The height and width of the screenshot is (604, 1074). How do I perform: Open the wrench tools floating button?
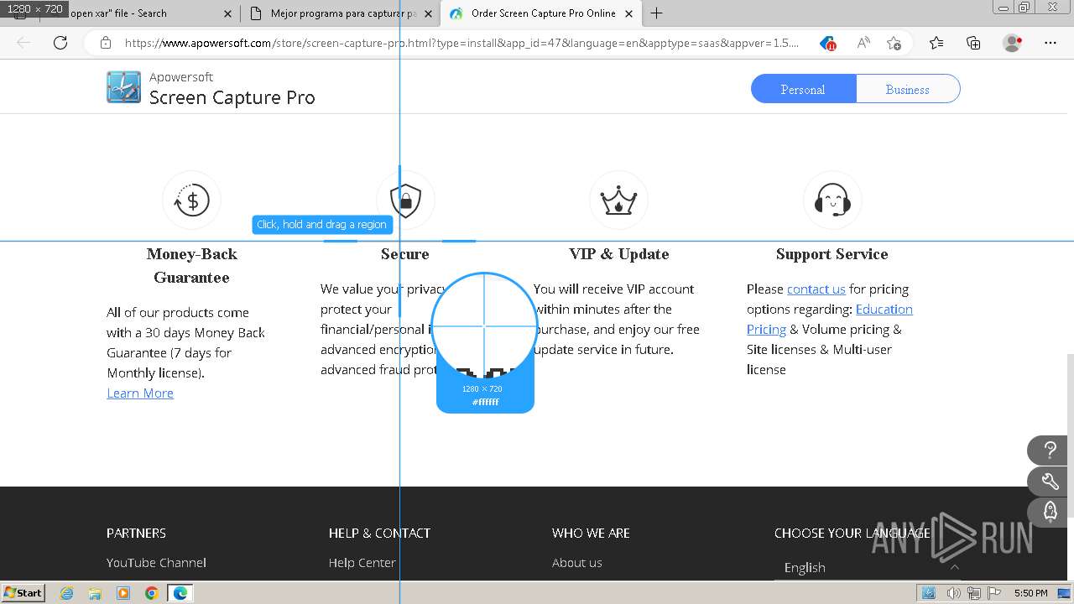pyautogui.click(x=1050, y=482)
